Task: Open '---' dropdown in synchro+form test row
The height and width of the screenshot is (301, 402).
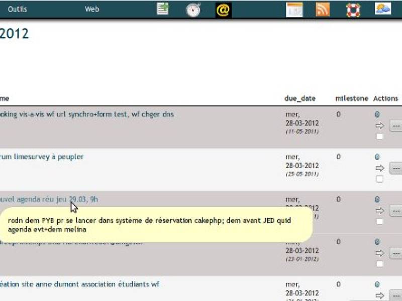Action: [395, 126]
